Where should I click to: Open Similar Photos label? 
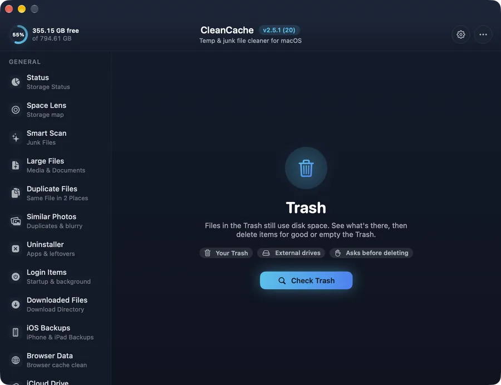coord(51,216)
